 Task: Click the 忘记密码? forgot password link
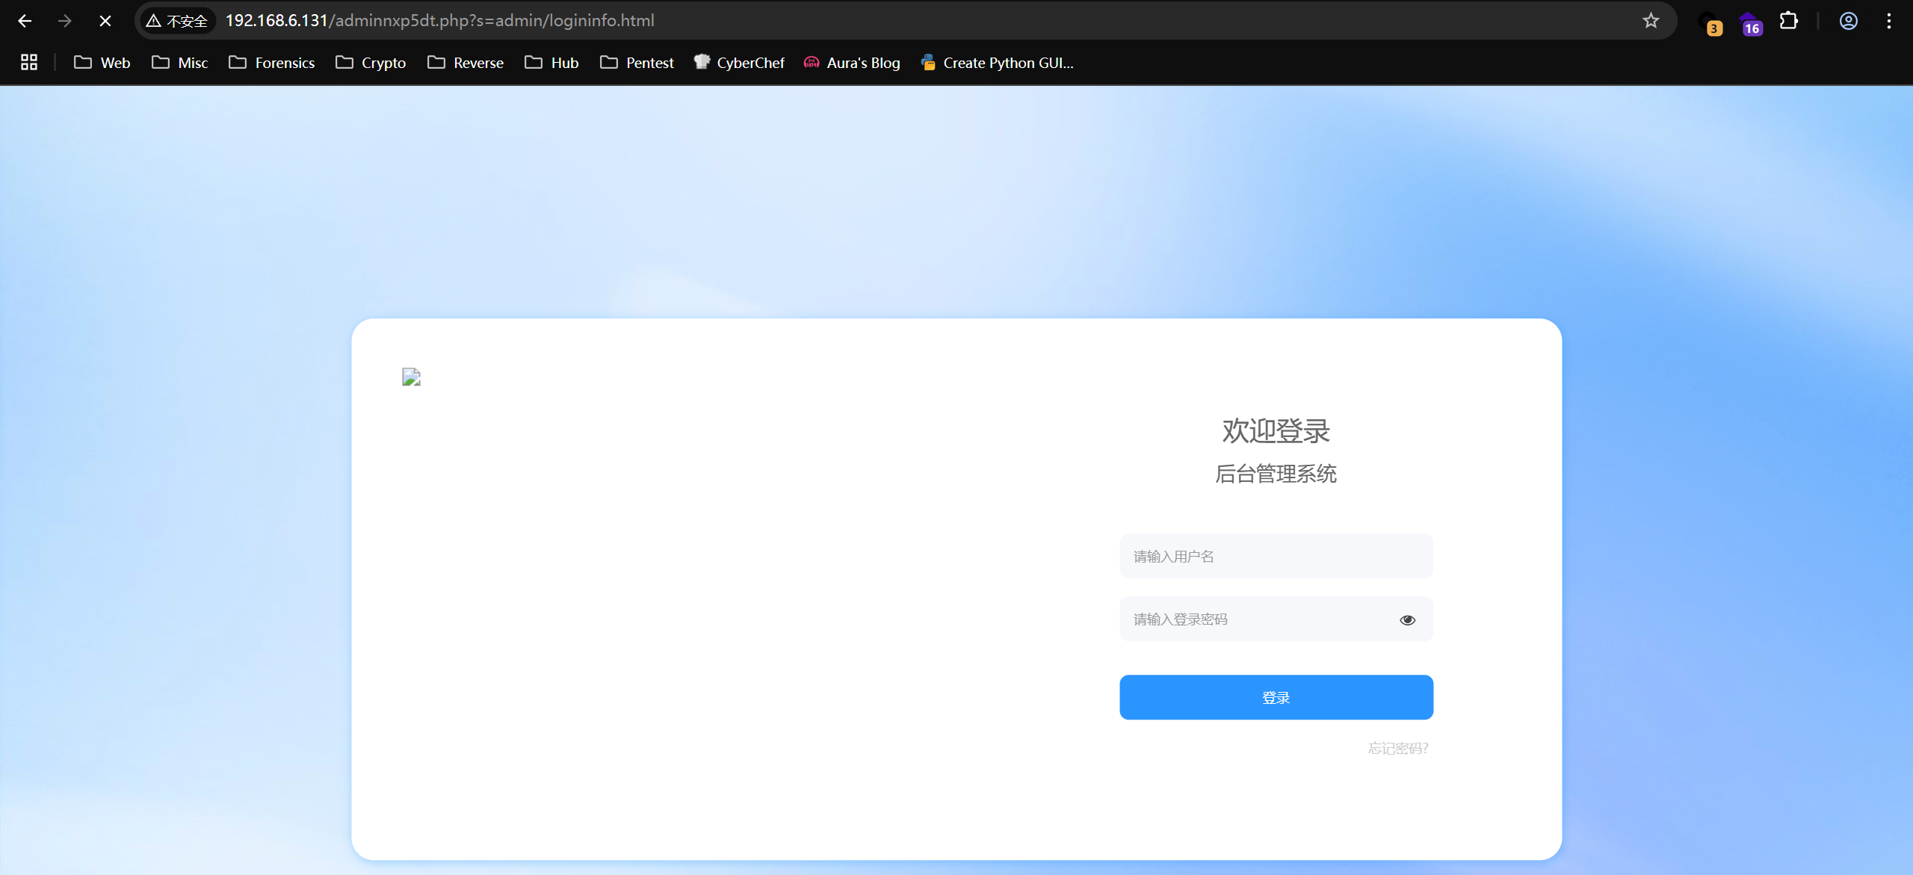click(1398, 748)
